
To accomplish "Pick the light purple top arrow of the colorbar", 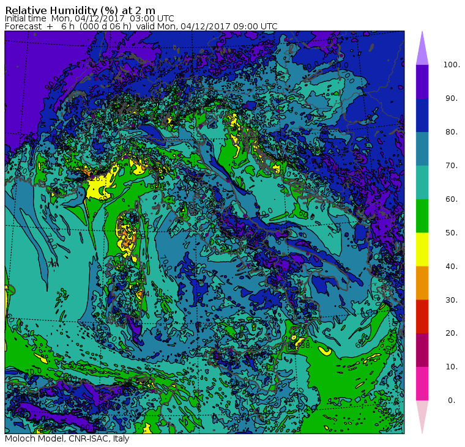I will (422, 48).
